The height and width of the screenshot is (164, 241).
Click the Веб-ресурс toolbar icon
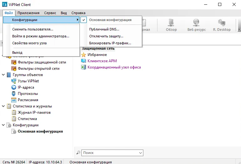[197, 23]
